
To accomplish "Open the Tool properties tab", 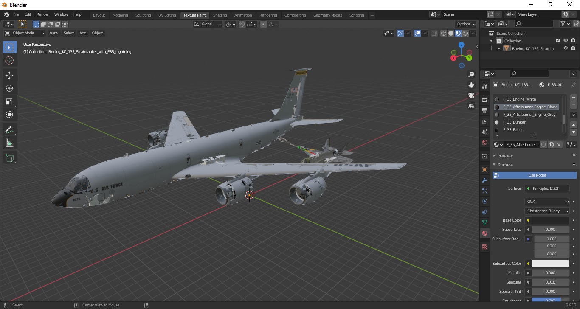I will pos(484,86).
